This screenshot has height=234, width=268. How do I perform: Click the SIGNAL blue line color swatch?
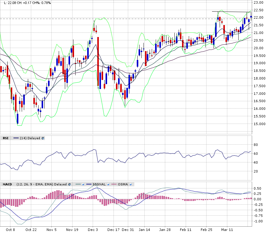tap(89, 184)
